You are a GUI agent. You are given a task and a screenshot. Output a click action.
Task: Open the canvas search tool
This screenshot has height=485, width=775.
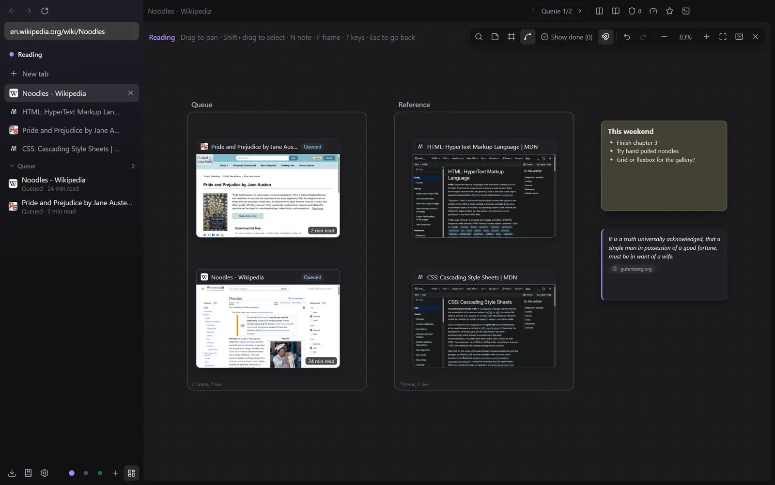[479, 37]
